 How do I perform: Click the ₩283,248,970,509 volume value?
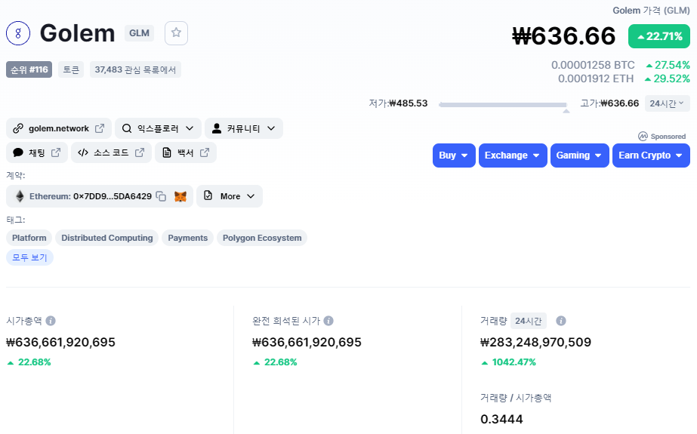535,342
